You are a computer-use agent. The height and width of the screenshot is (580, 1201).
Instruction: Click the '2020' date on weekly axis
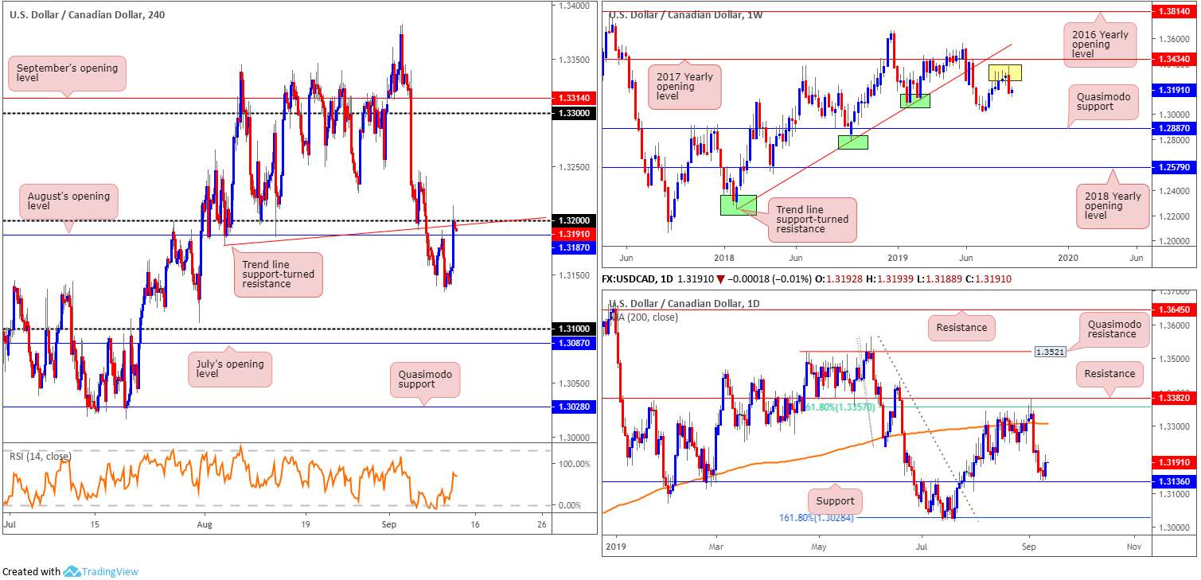point(1068,258)
